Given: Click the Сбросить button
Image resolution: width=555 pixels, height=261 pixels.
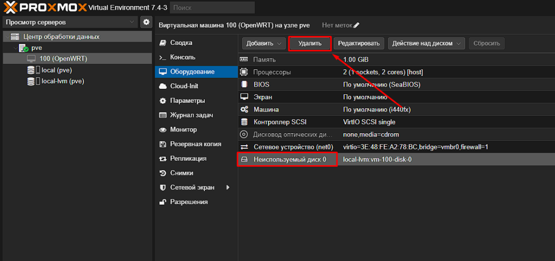Looking at the screenshot, I should [x=487, y=43].
